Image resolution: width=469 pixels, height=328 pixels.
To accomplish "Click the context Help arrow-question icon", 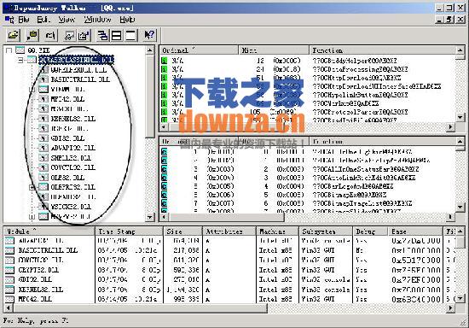I will 149,35.
